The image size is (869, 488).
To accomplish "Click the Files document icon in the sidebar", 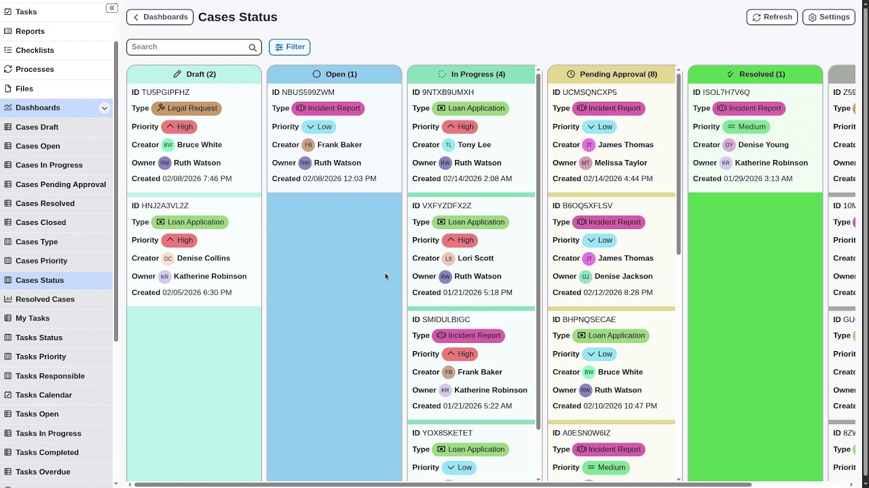I will 8,89.
